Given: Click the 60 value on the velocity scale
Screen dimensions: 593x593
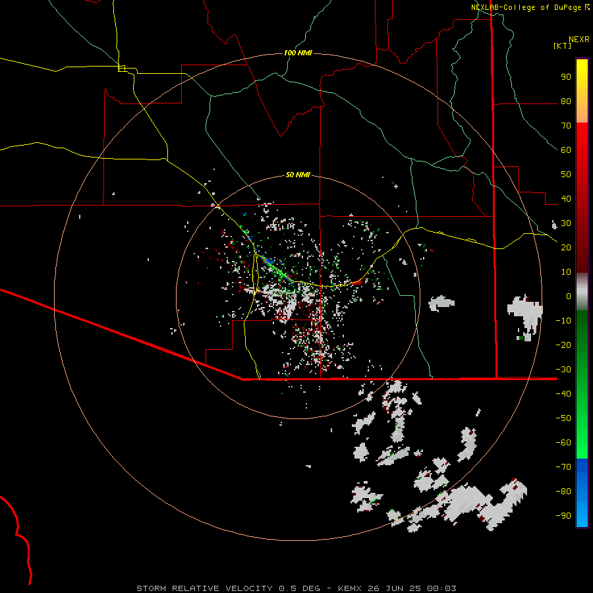Looking at the screenshot, I should pyautogui.click(x=566, y=150).
